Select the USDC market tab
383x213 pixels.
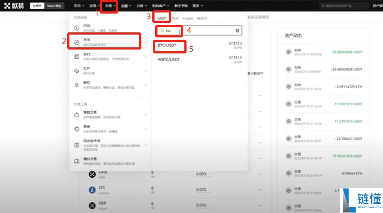(175, 18)
